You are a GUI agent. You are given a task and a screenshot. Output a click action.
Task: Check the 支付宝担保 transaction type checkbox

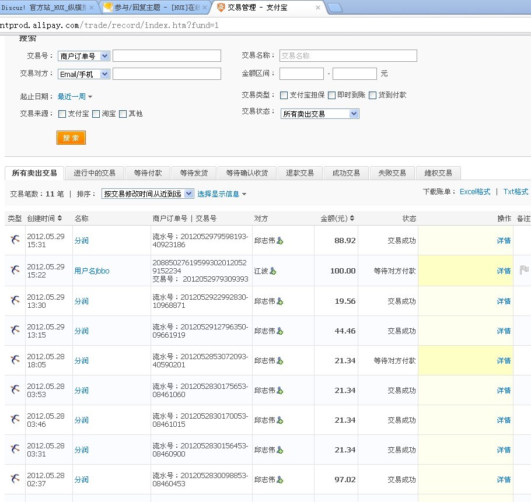(x=284, y=95)
